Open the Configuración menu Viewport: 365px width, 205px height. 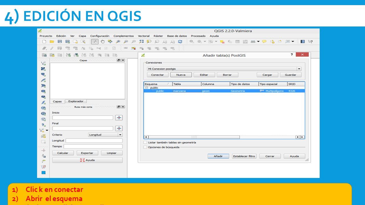click(100, 36)
